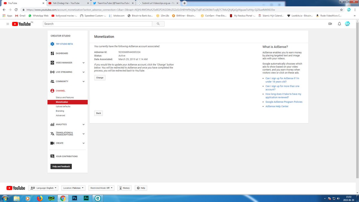Click the red Channel icon

coord(52,91)
